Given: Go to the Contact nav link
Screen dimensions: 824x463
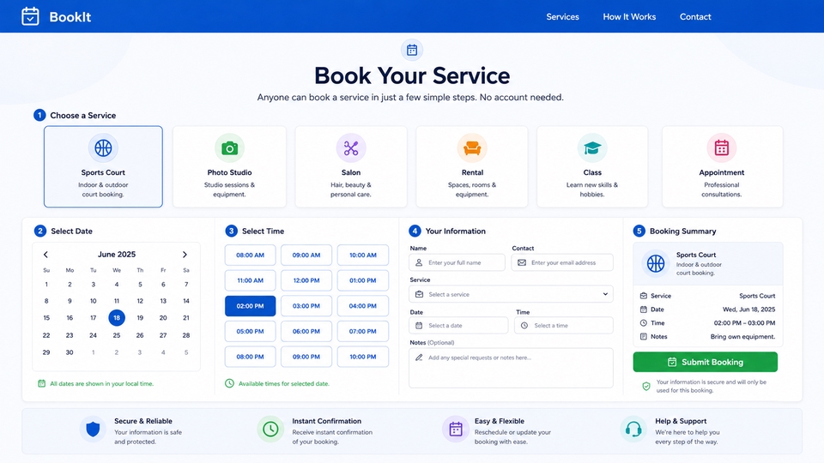Looking at the screenshot, I should click(695, 17).
